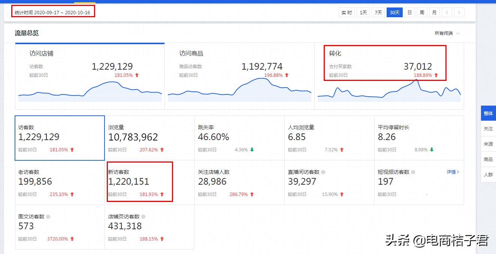Image resolution: width=496 pixels, height=254 pixels.
Task: Open the 详情 link for short video visitors
Action: [x=453, y=172]
